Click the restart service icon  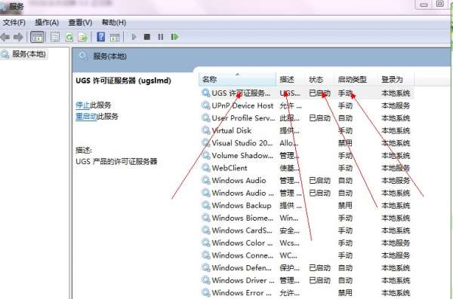coord(175,37)
